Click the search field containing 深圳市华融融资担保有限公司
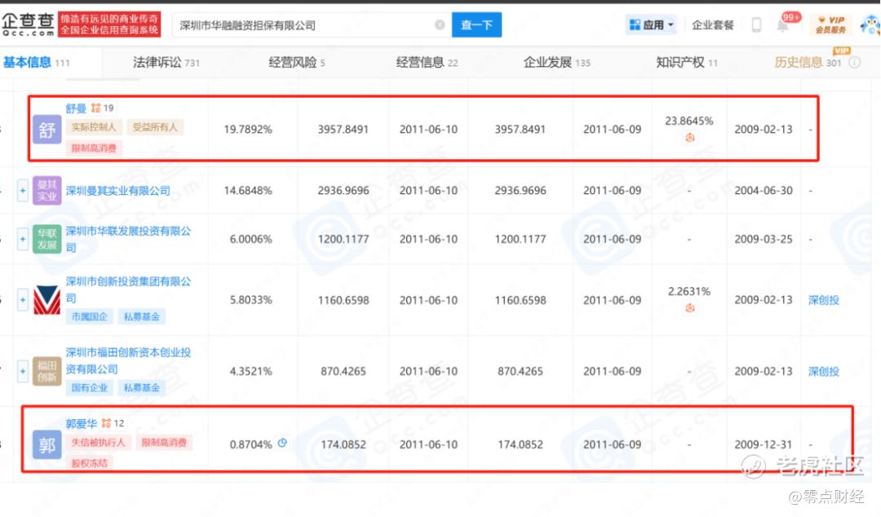This screenshot has height=517, width=881. [x=312, y=24]
